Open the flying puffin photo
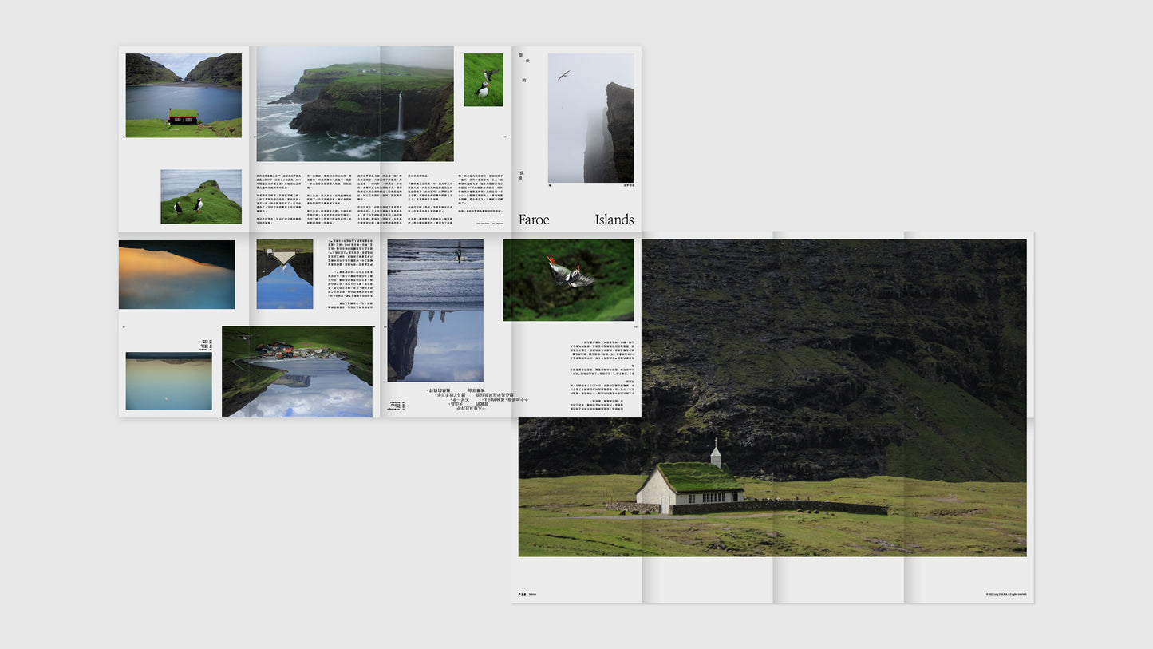This screenshot has width=1153, height=649. click(568, 279)
